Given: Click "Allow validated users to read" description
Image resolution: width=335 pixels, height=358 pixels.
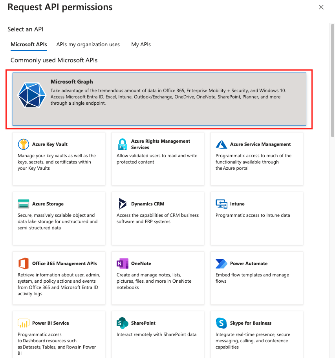Looking at the screenshot, I should 157,159.
